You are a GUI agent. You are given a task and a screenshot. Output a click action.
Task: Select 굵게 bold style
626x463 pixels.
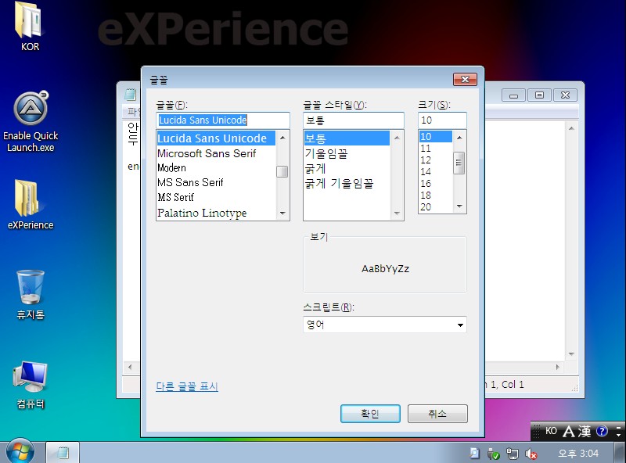[x=347, y=168]
